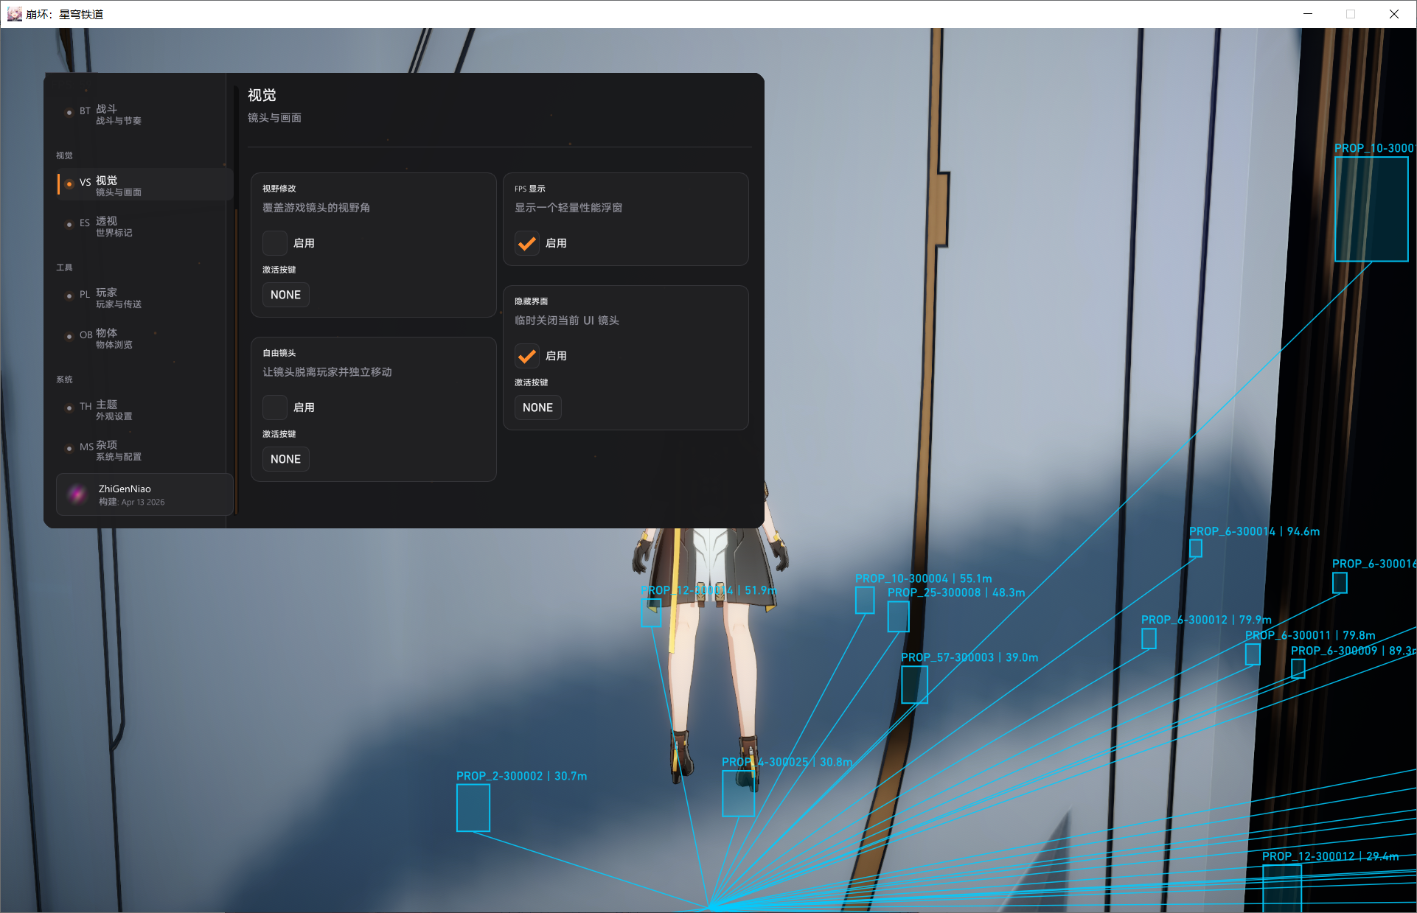Select the MS 杂项 misc settings icon
The image size is (1417, 913).
pos(69,449)
